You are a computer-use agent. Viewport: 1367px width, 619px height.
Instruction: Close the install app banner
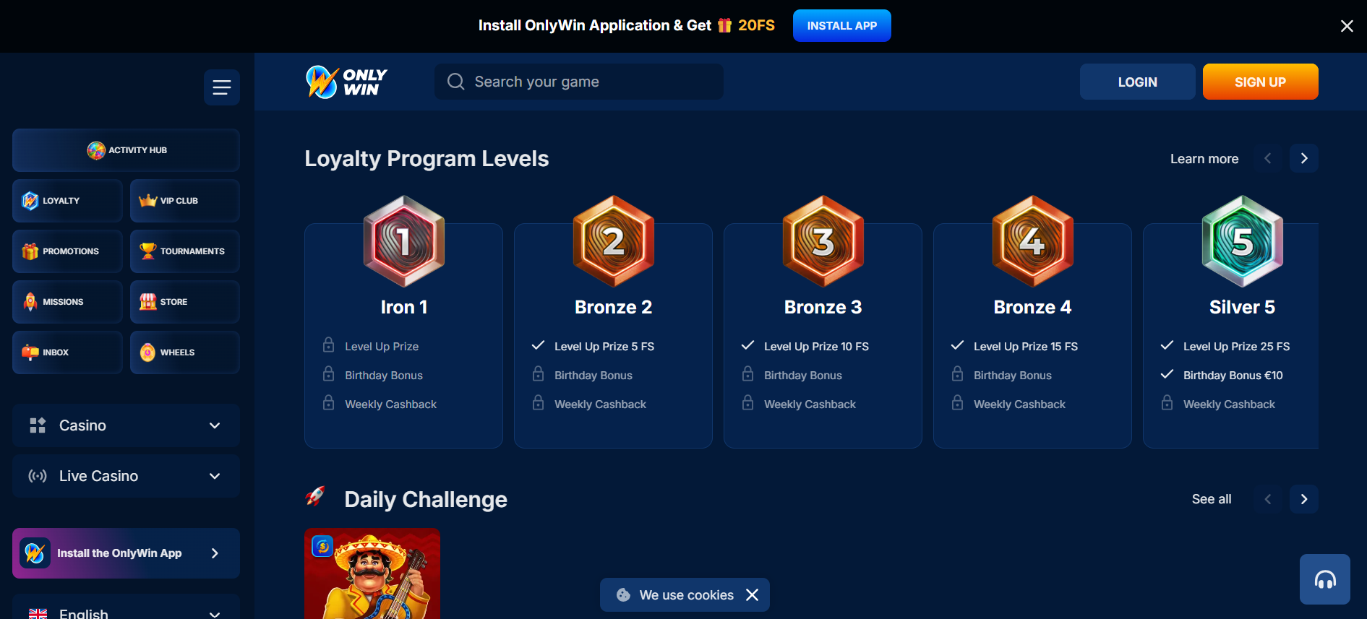(1347, 26)
